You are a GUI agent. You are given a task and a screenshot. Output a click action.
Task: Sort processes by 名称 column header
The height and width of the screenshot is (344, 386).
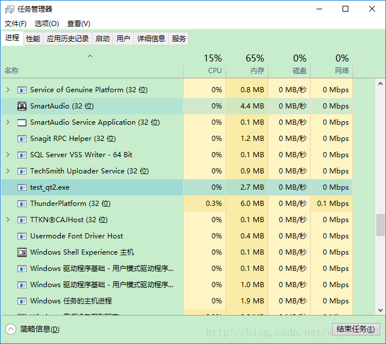pos(92,66)
